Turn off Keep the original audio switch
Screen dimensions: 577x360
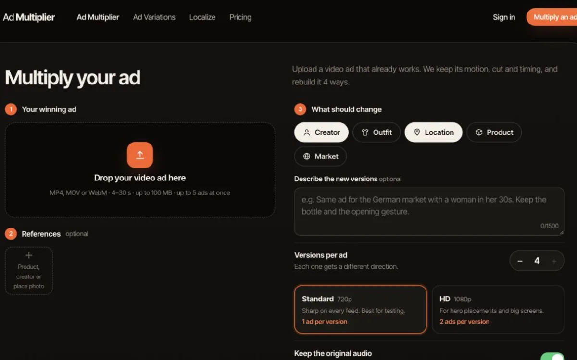tap(552, 357)
